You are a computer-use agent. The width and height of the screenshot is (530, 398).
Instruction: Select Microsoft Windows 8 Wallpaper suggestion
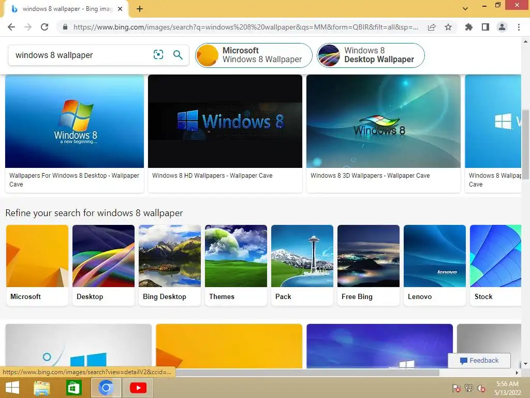click(x=254, y=55)
